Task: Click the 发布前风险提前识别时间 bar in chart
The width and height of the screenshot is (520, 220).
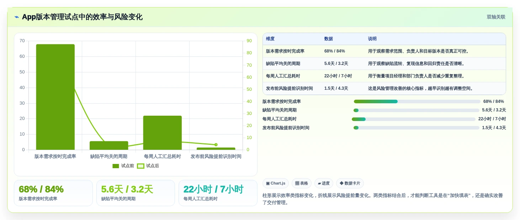Action: click(216, 149)
